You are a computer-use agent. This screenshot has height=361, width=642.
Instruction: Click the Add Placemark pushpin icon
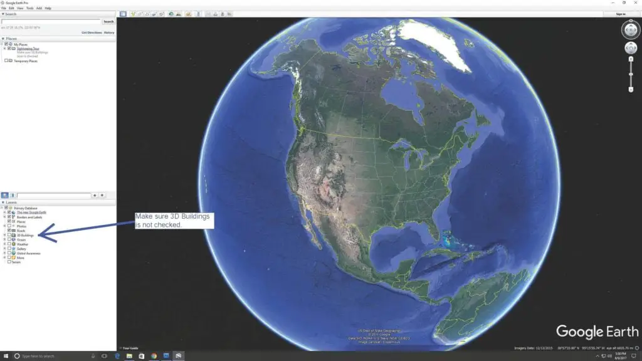[134, 14]
